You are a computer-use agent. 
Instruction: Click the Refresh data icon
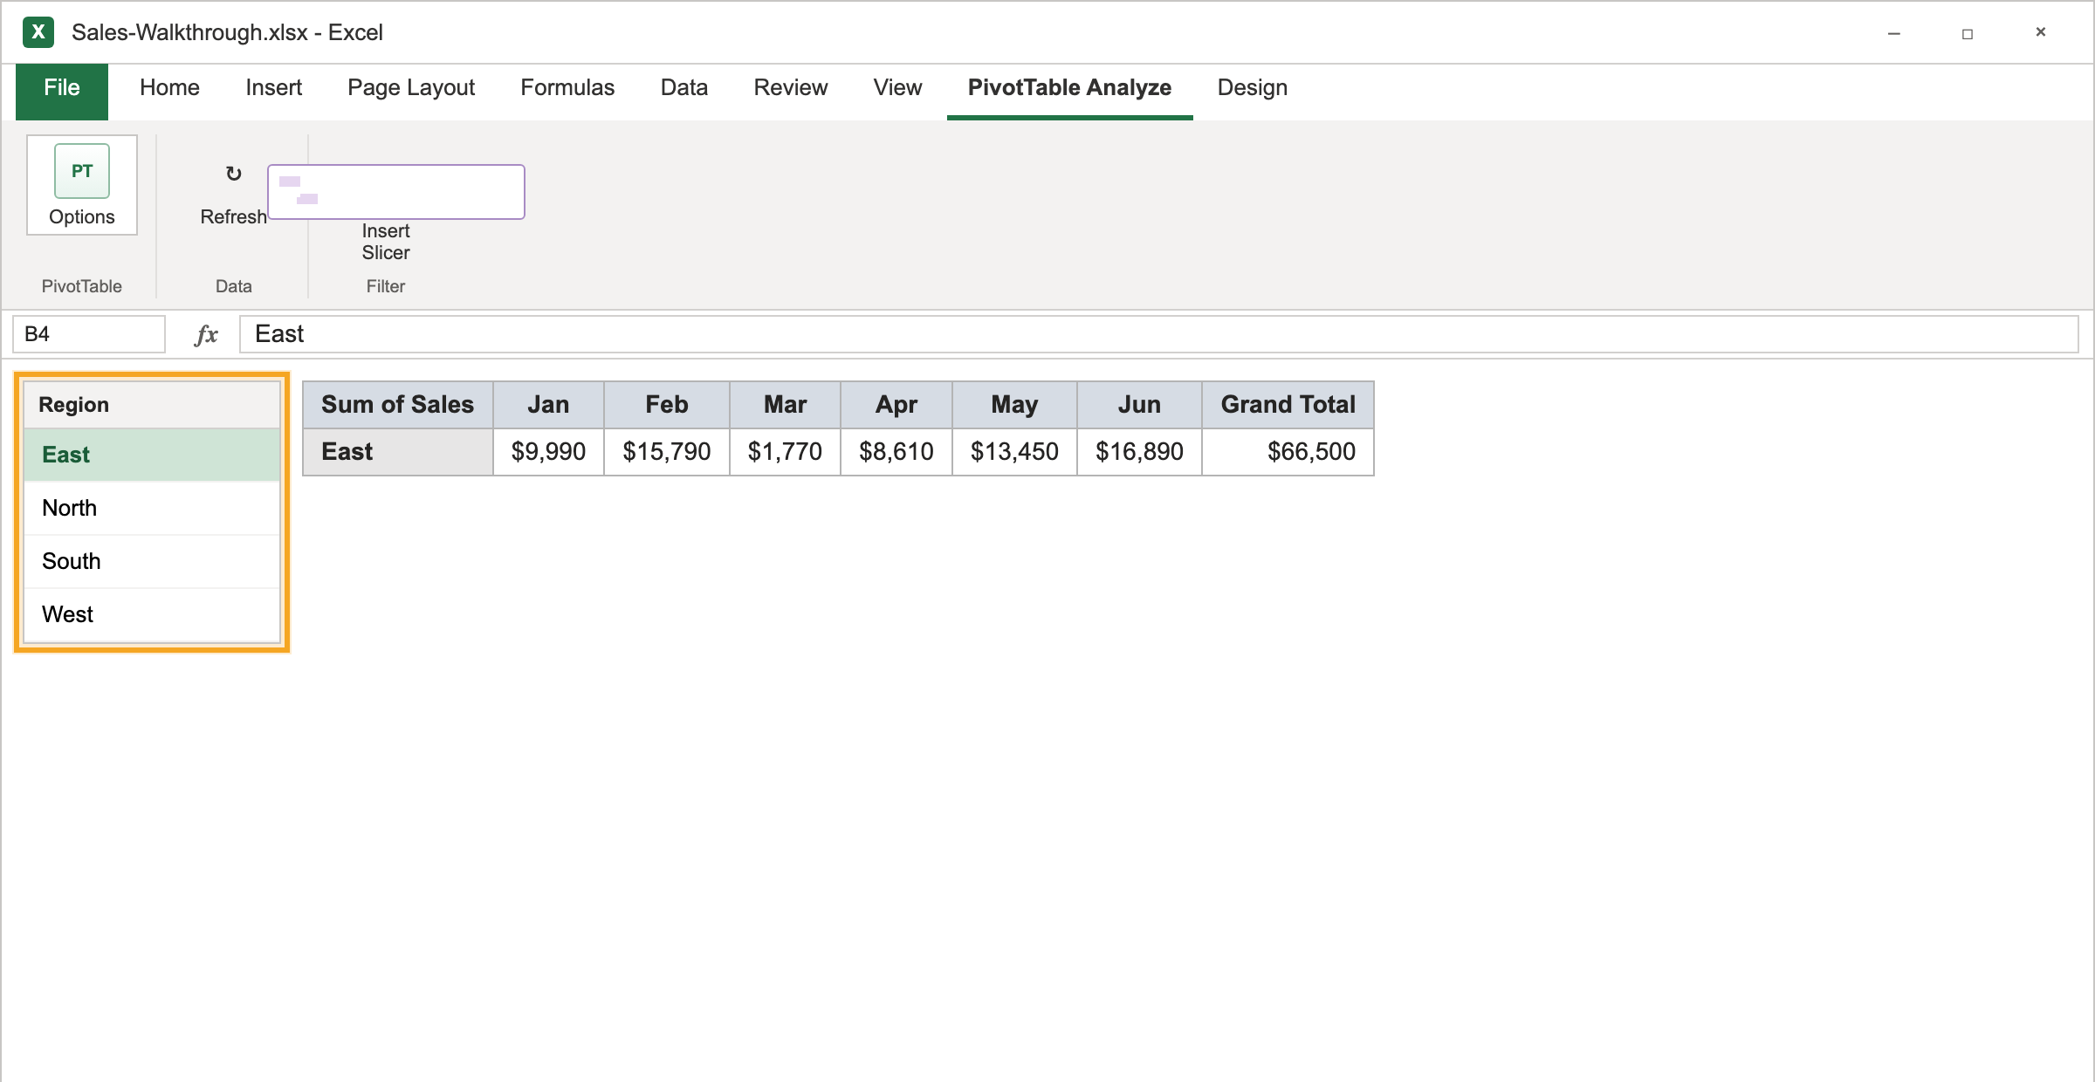(233, 174)
